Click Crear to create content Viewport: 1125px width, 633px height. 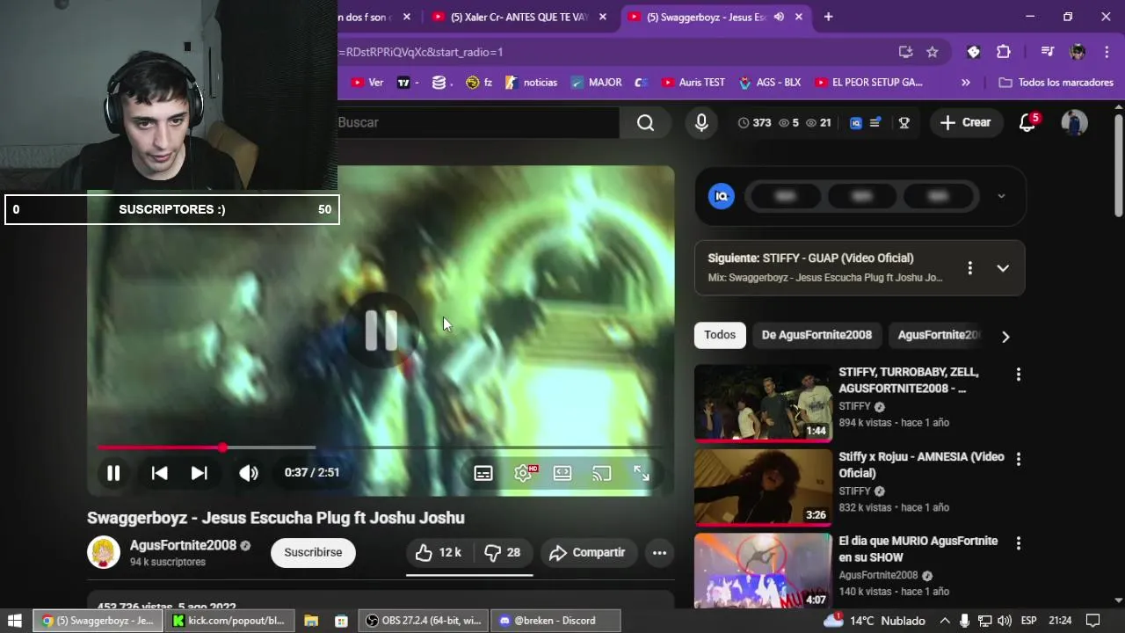point(966,122)
